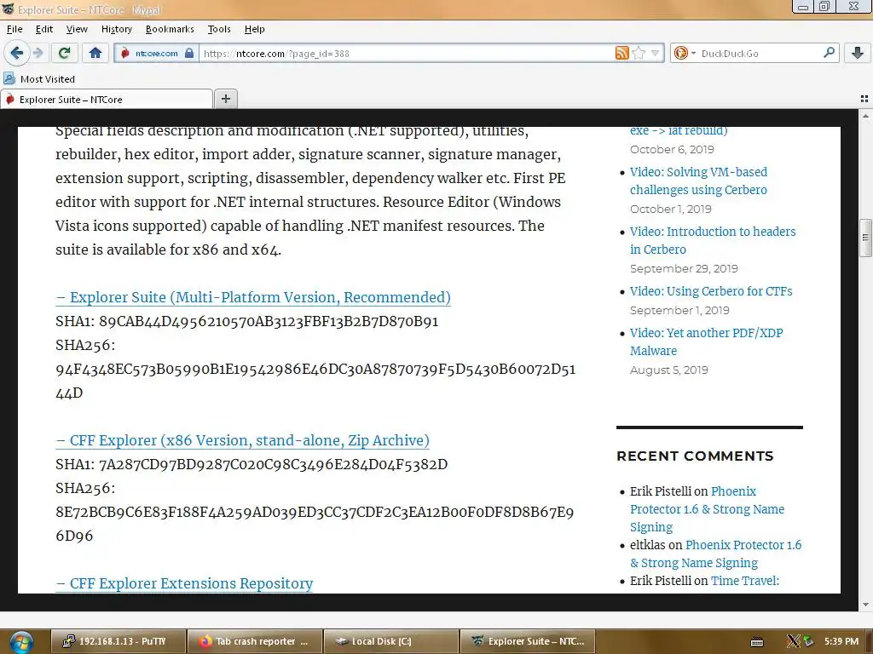Click the September 29, 2019 date

pyautogui.click(x=684, y=268)
